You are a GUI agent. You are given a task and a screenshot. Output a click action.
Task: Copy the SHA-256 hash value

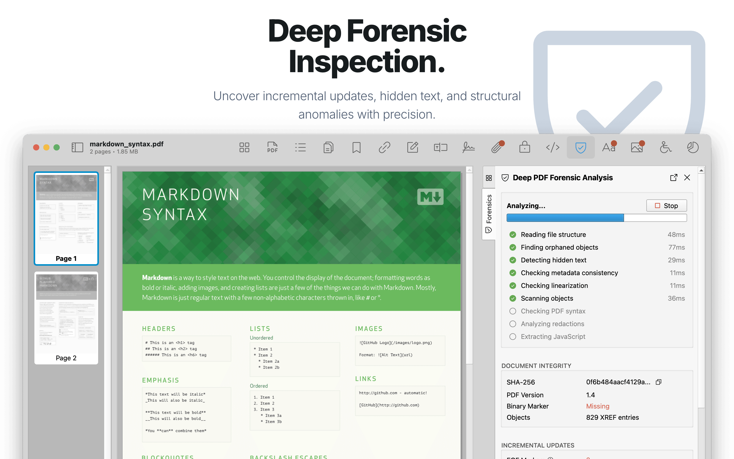coord(659,382)
